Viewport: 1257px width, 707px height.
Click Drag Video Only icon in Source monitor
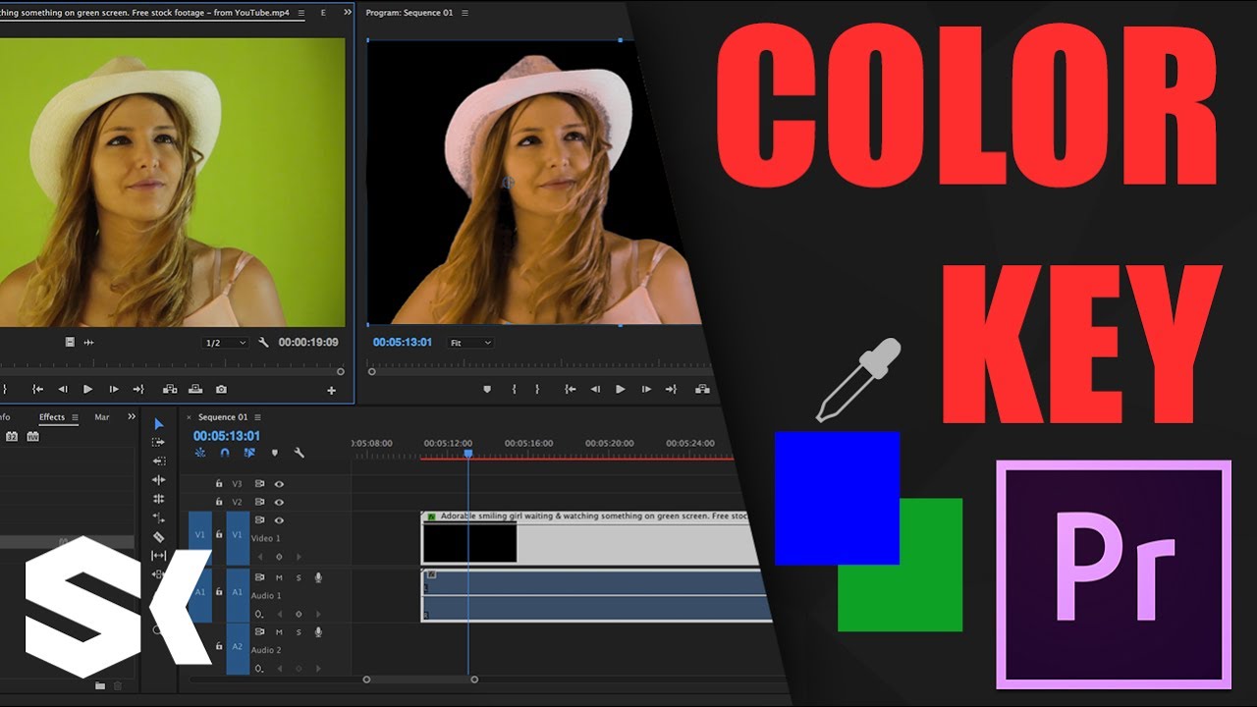(70, 343)
